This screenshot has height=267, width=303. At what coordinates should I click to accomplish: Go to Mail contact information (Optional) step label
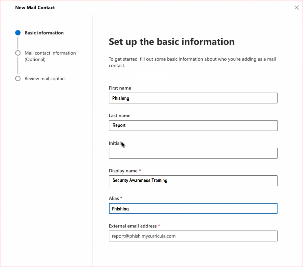pyautogui.click(x=50, y=56)
